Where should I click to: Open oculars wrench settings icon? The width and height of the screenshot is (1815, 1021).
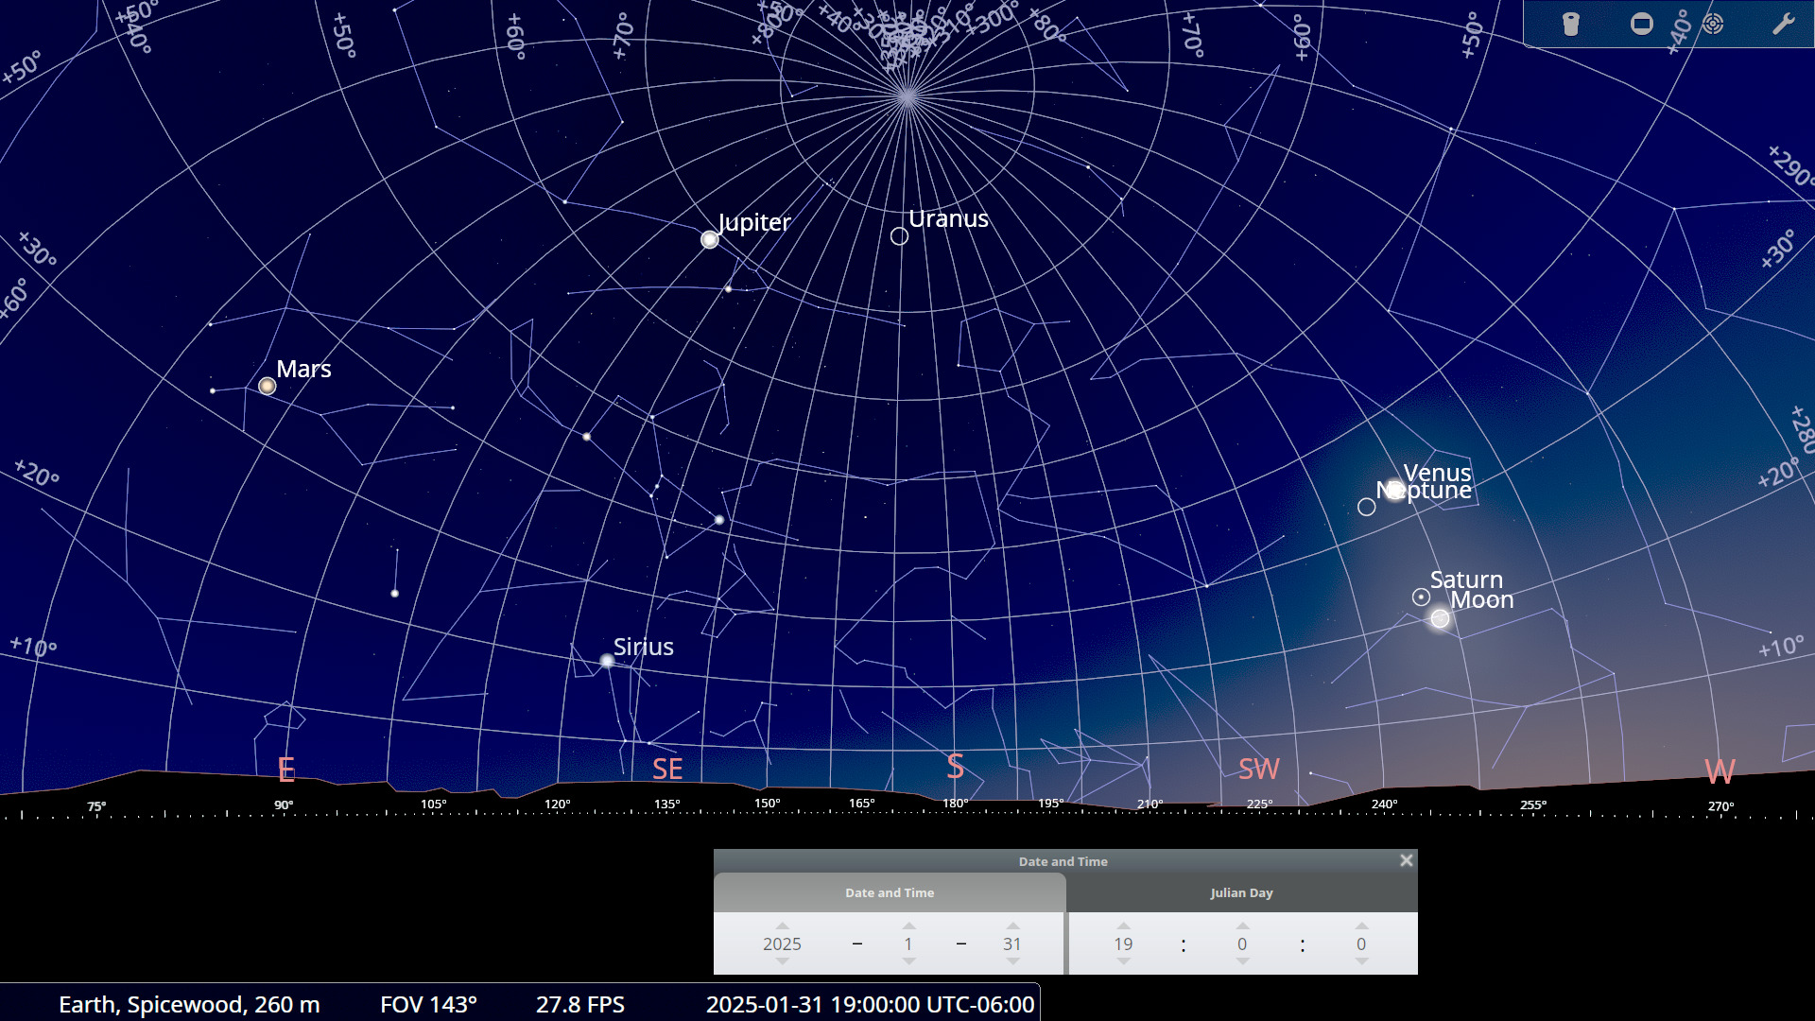(1783, 24)
